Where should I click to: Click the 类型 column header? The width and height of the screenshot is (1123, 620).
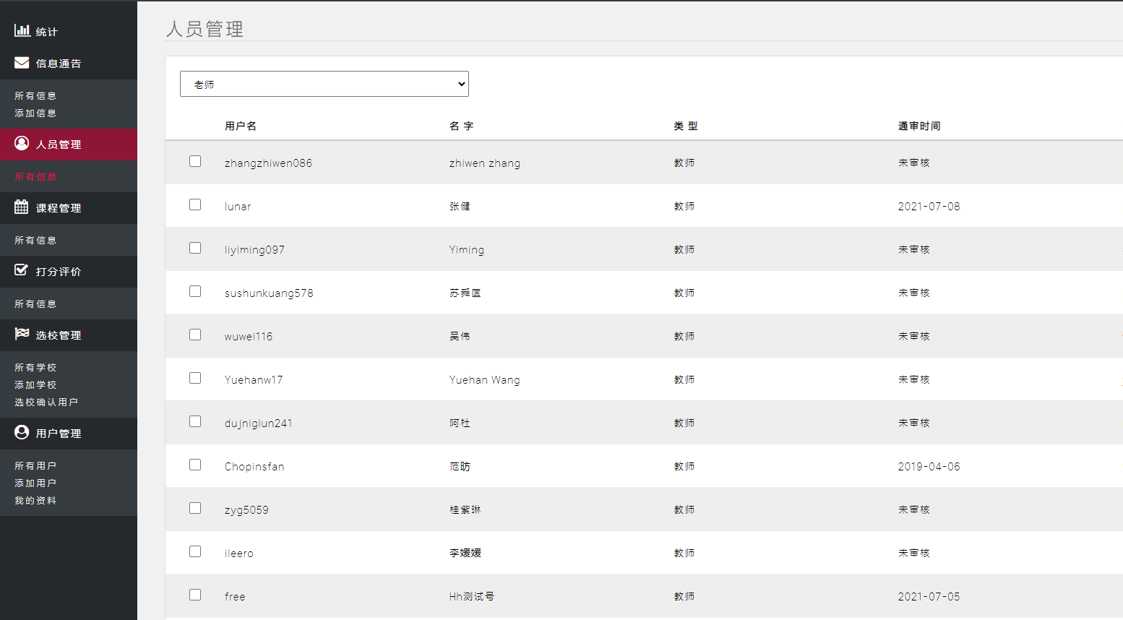(686, 126)
